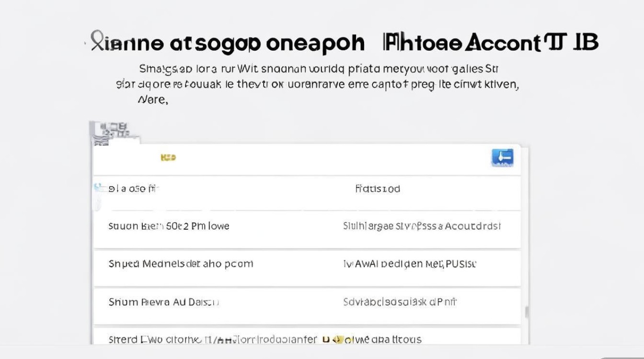
Task: Open the "Shpeu Mednels det aho pcom" row
Action: click(x=181, y=264)
